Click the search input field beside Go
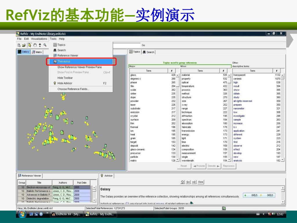The image size is (297, 223). (x=126, y=45)
